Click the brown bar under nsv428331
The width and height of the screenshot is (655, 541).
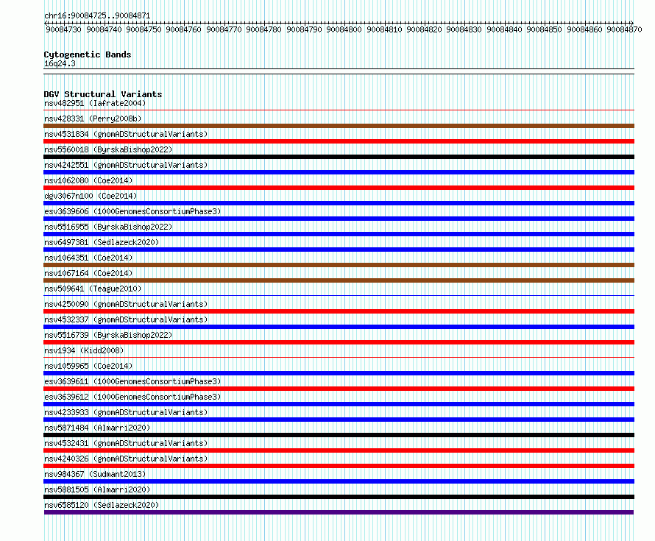[x=339, y=126]
